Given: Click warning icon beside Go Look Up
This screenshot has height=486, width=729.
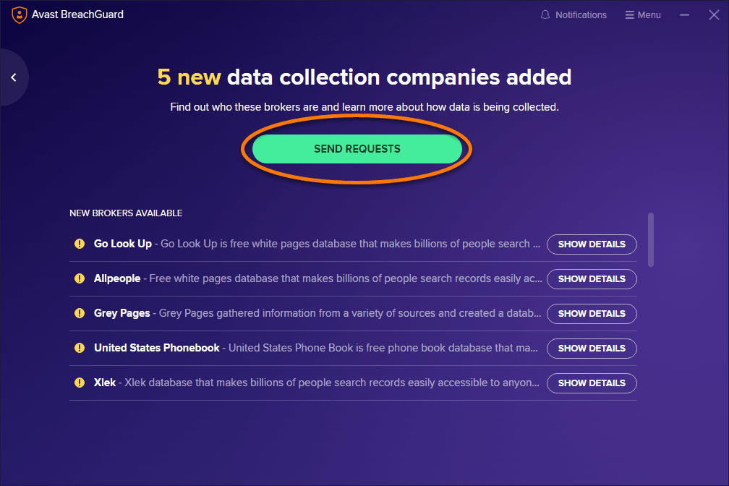Looking at the screenshot, I should [x=80, y=244].
